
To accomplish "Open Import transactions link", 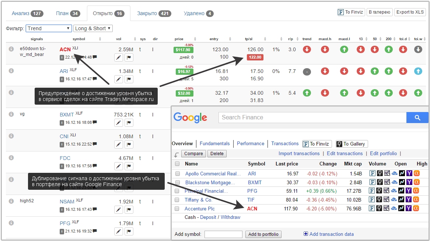I will [x=299, y=154].
